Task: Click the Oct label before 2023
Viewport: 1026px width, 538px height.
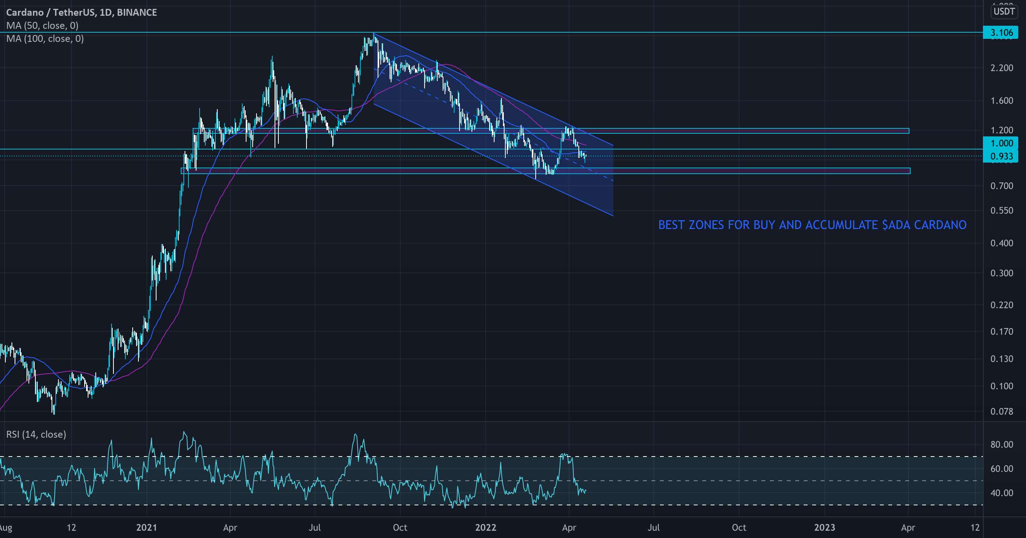Action: pos(739,528)
